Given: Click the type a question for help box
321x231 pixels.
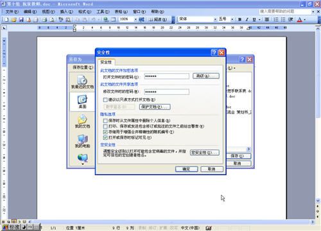Looking at the screenshot, I should (285, 12).
